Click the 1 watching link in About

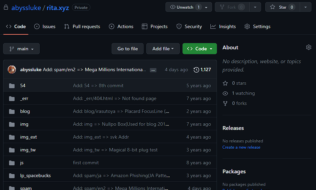point(239,93)
